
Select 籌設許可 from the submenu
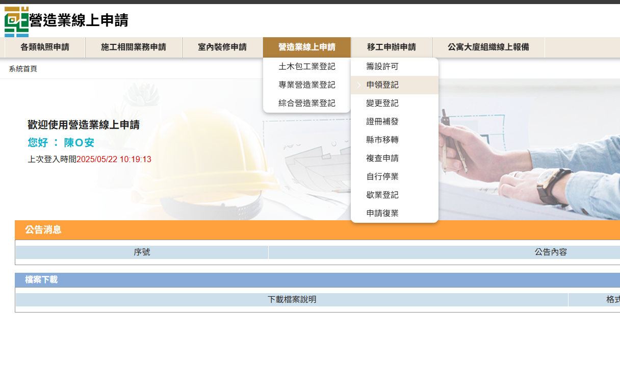tap(382, 67)
